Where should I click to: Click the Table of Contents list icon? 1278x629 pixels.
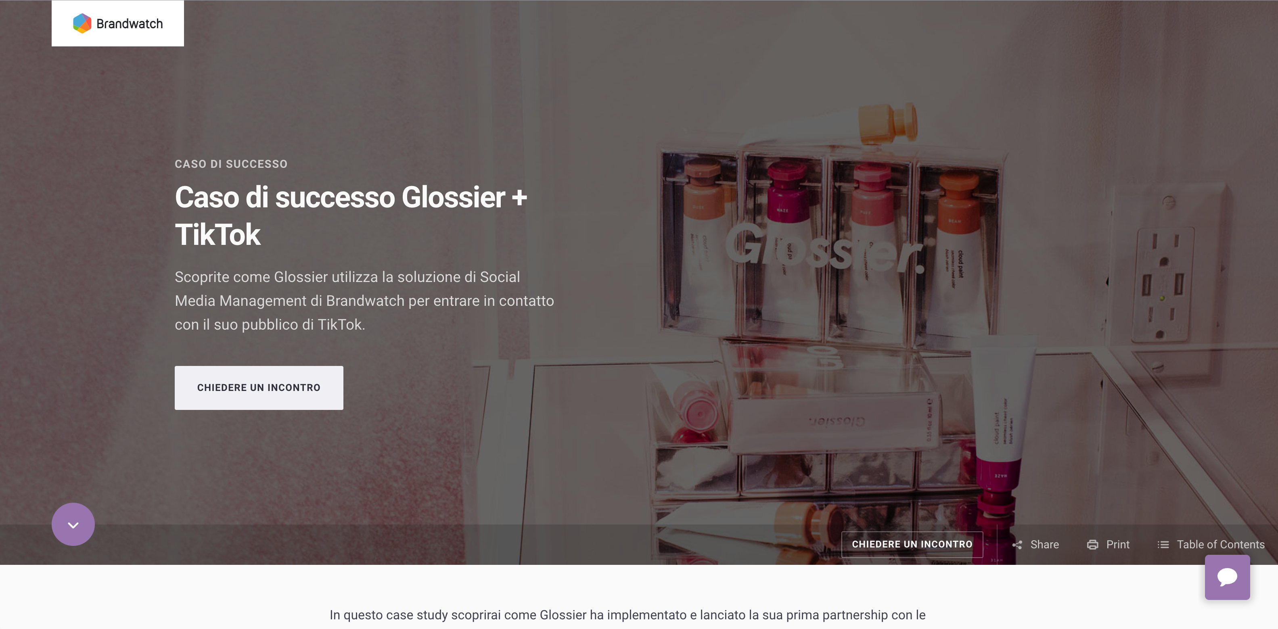[1163, 545]
